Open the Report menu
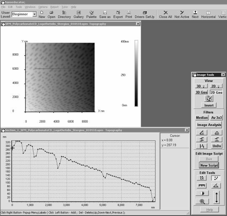This screenshot has width=227, height=216. [54, 7]
